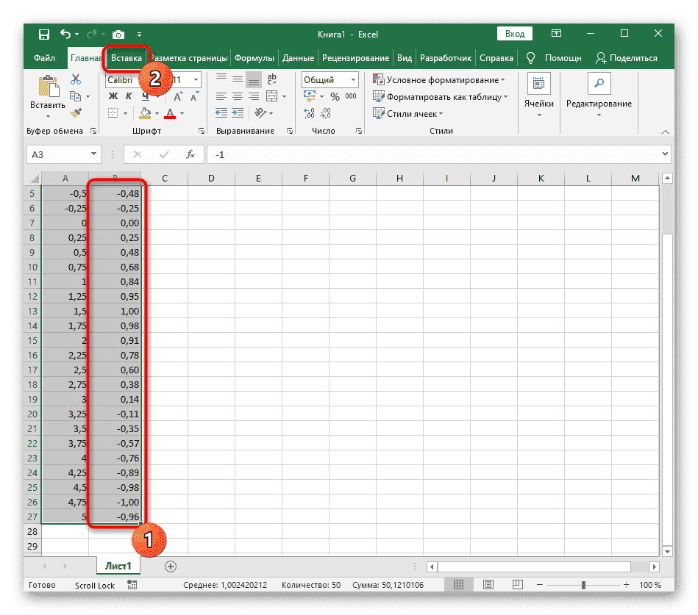The width and height of the screenshot is (698, 615).
Task: Click the Вход sign-in button
Action: point(515,34)
